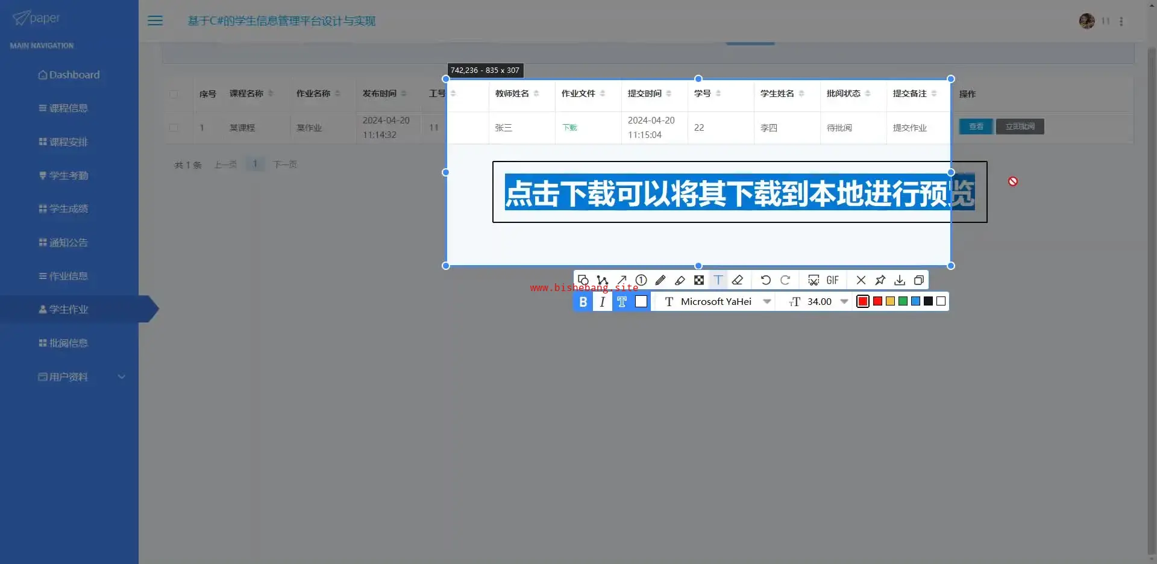Click the hamburger menu in the header

155,21
